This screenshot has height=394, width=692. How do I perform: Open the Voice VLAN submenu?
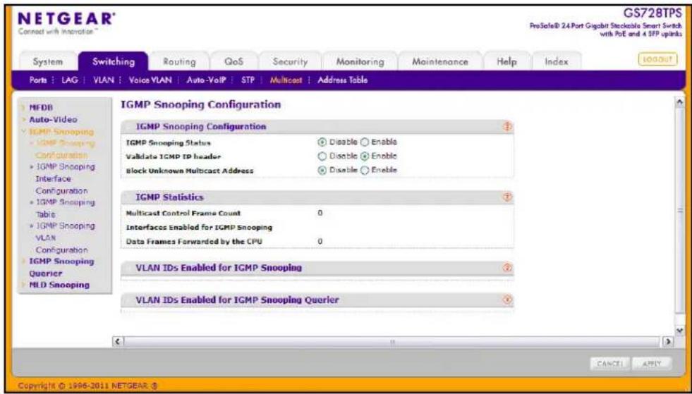[x=150, y=80]
